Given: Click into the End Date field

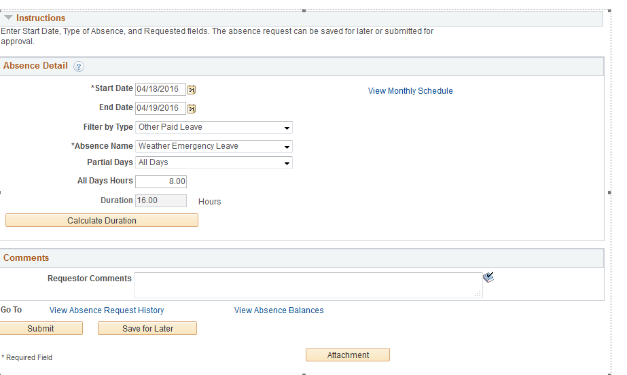Looking at the screenshot, I should 160,108.
